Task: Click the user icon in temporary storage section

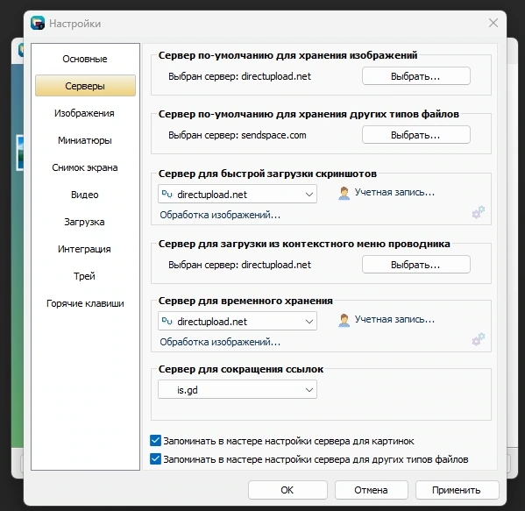Action: click(x=344, y=321)
